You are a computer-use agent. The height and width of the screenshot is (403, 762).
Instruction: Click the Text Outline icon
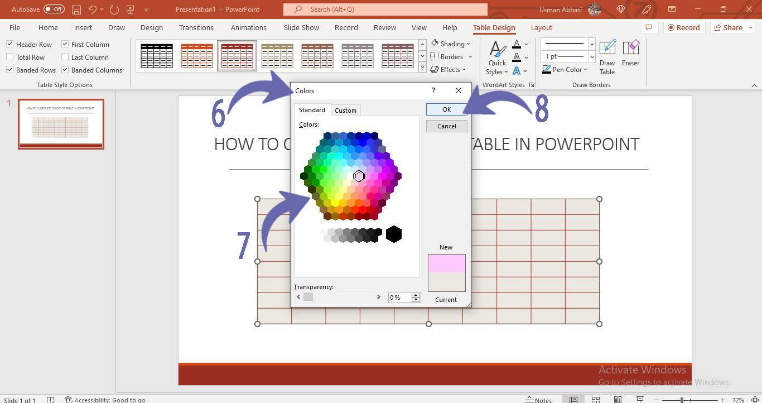pyautogui.click(x=517, y=57)
